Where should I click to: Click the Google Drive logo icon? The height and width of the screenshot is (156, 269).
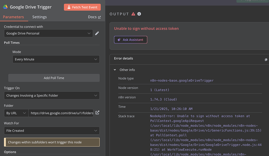(x=6, y=7)
